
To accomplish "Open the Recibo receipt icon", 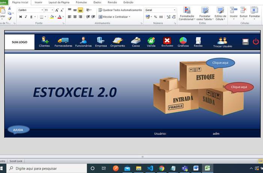I will [198, 40].
